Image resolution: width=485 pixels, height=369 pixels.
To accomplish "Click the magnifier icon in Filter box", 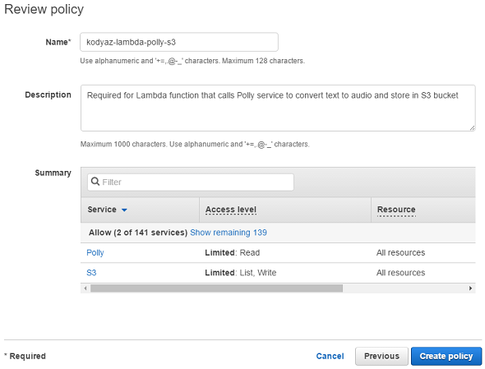I will [x=95, y=182].
